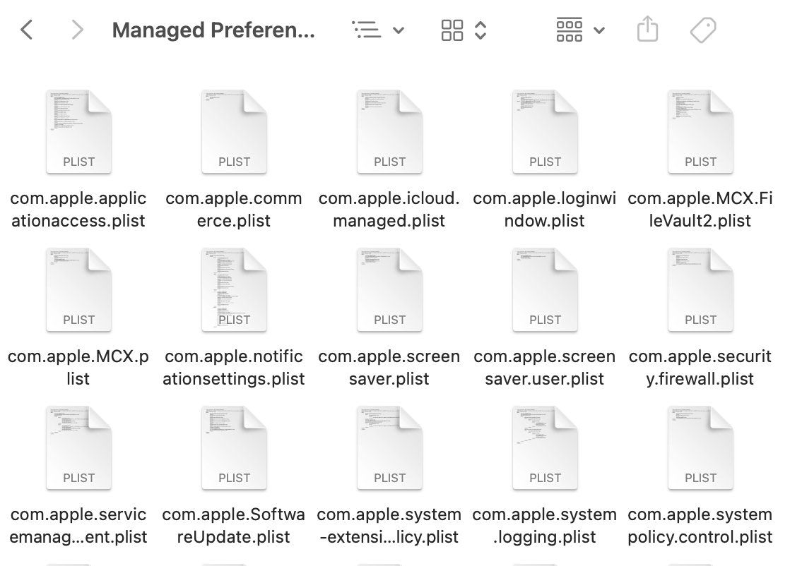
Task: Click the com.apple.applicationaccess.plist file name
Action: point(78,210)
